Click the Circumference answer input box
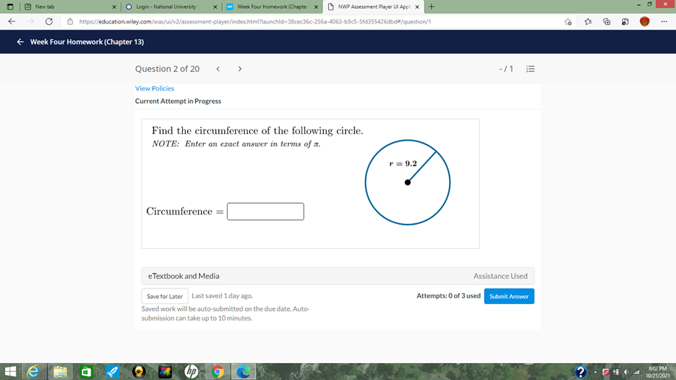Screen dimensions: 676x380 (x=265, y=211)
